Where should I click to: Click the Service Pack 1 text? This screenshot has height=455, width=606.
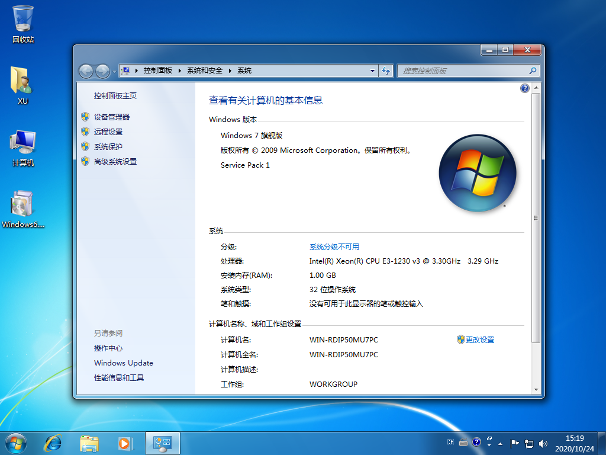point(245,165)
